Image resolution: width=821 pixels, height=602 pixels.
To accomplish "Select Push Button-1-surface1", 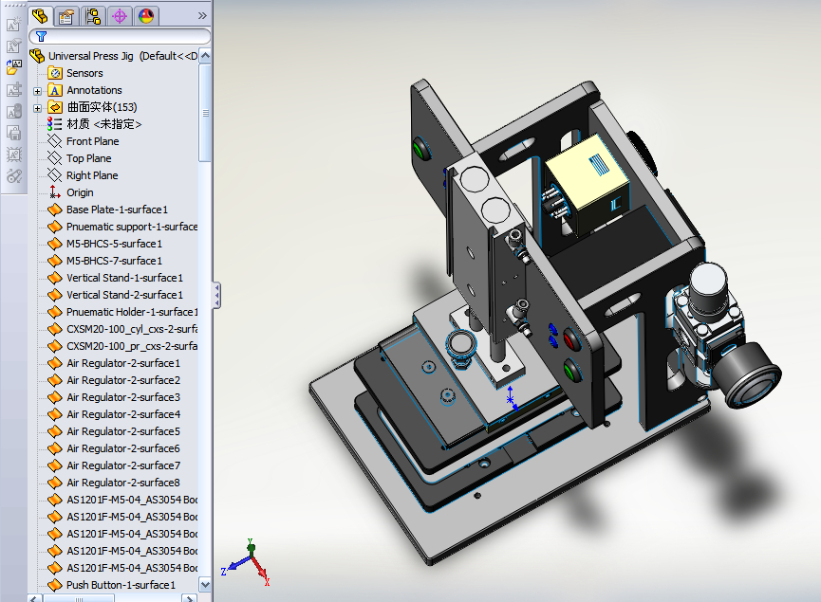I will coord(121,585).
